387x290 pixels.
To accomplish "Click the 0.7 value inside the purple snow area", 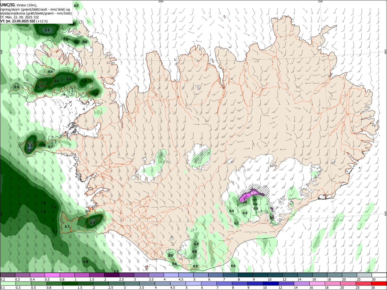I will coord(254,193).
